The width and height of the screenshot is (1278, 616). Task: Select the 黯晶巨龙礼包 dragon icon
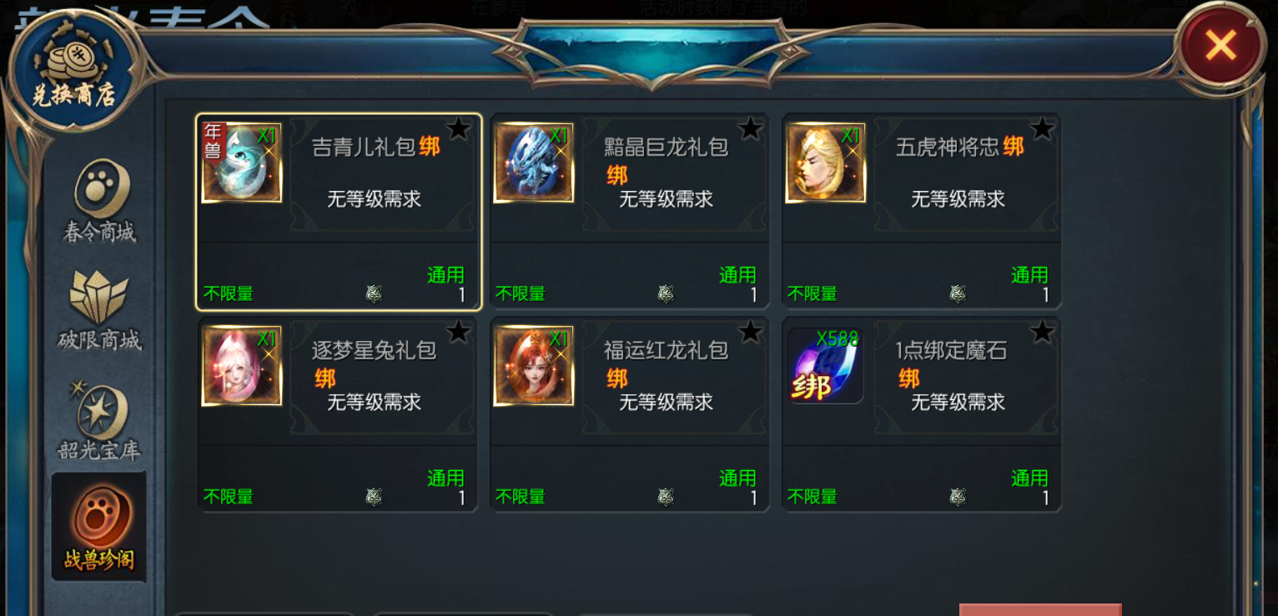(534, 163)
